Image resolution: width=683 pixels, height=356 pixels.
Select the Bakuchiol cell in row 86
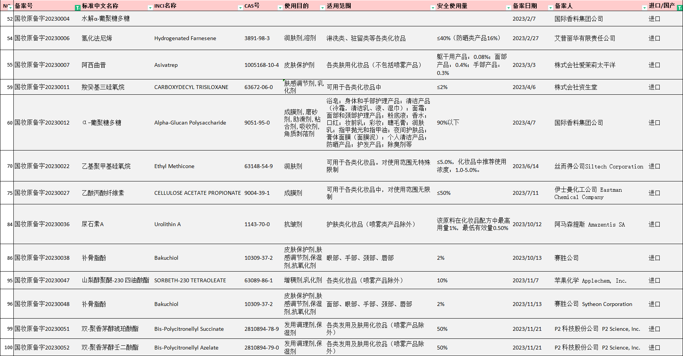pos(166,258)
